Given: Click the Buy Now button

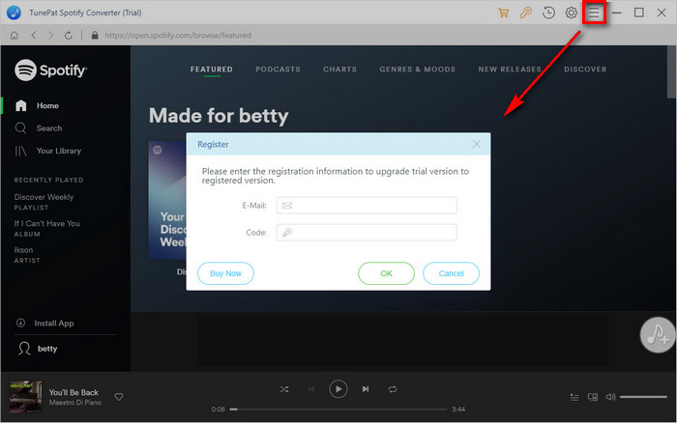Looking at the screenshot, I should pos(225,273).
